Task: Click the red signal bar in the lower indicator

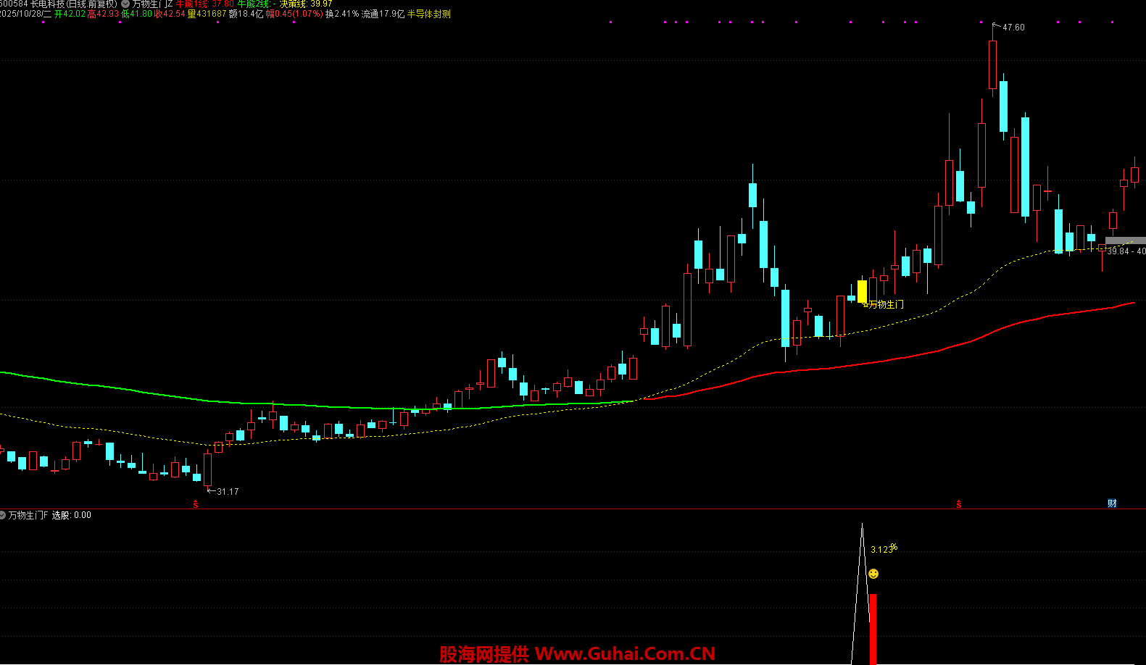Action: click(x=873, y=627)
